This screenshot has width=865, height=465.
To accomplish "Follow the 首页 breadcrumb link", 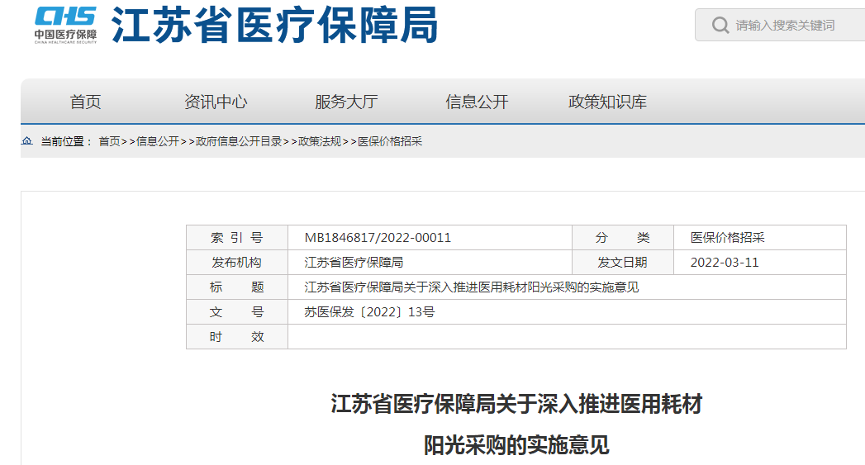I will (x=109, y=141).
